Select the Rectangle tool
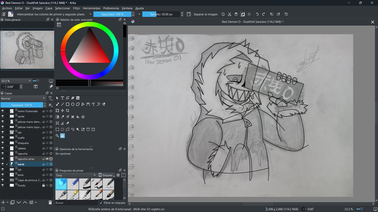 67,104
